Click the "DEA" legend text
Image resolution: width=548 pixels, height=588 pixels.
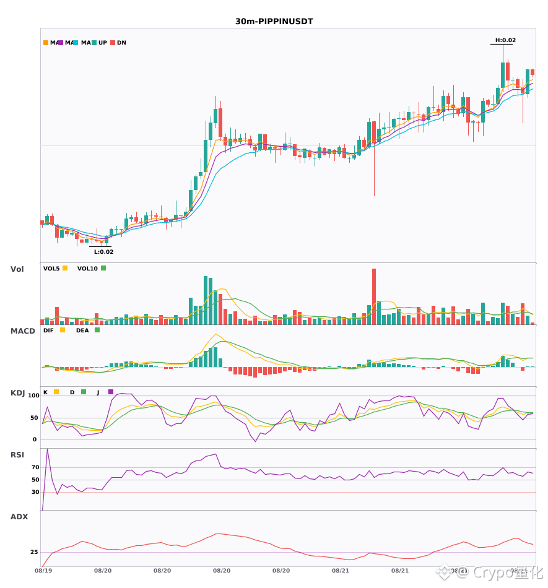pyautogui.click(x=82, y=331)
